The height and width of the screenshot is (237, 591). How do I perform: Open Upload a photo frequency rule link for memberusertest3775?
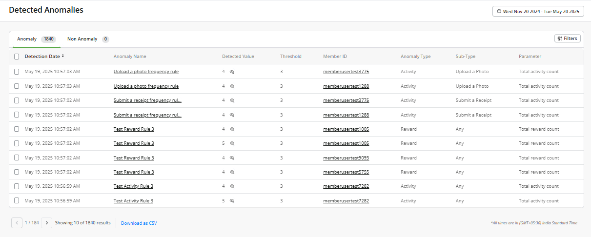coord(146,72)
